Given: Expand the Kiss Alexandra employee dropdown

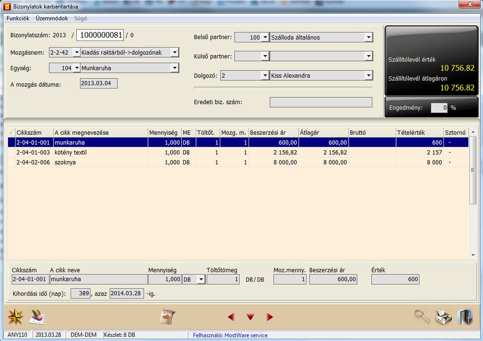Looking at the screenshot, I should (369, 75).
